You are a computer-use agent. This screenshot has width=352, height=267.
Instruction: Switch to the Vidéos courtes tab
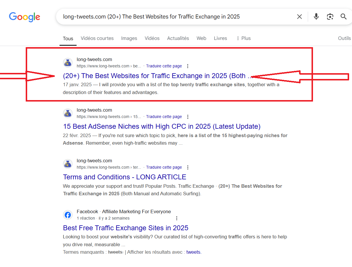point(97,38)
